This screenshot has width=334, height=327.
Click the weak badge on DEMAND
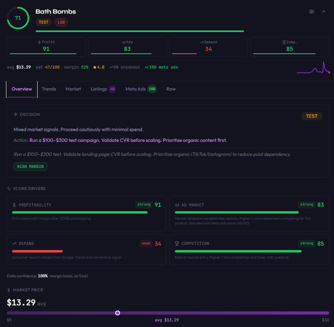146,243
